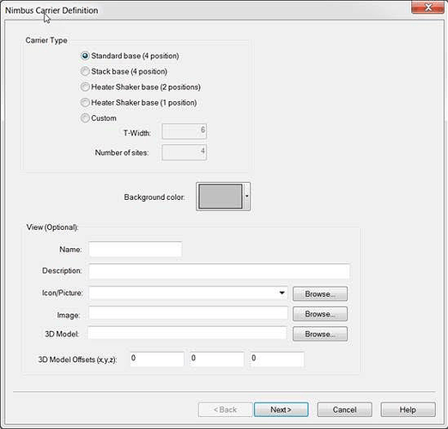Click the Description text field
Viewport: 448px width, 429px height.
click(220, 271)
